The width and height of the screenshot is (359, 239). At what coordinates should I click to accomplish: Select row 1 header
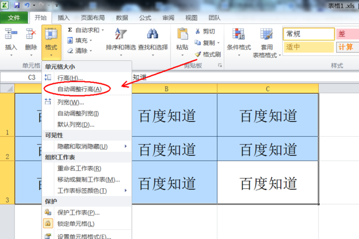(7, 115)
